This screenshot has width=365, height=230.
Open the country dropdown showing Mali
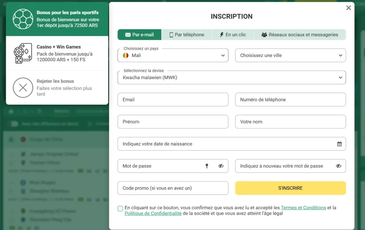click(173, 56)
